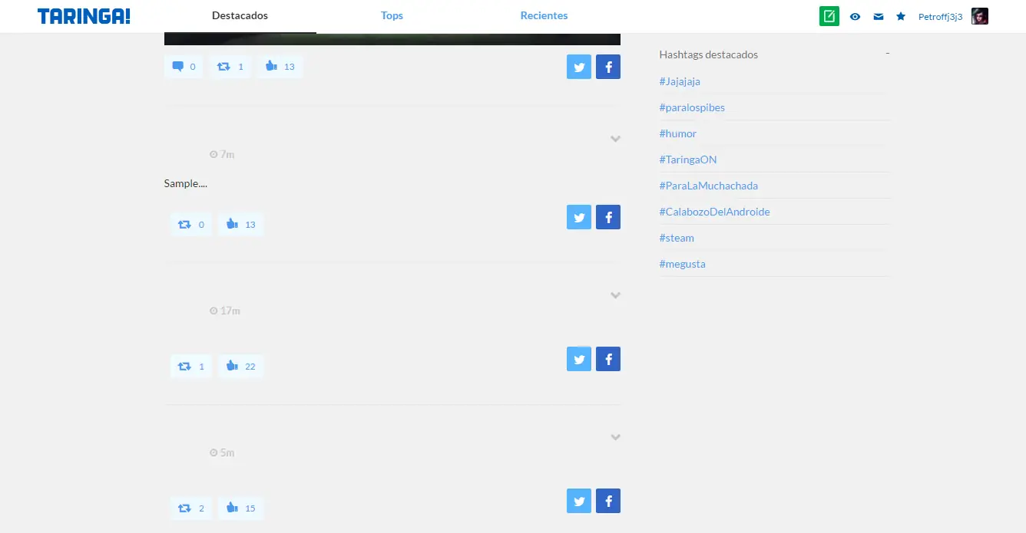Reshare the 17m post

point(191,367)
